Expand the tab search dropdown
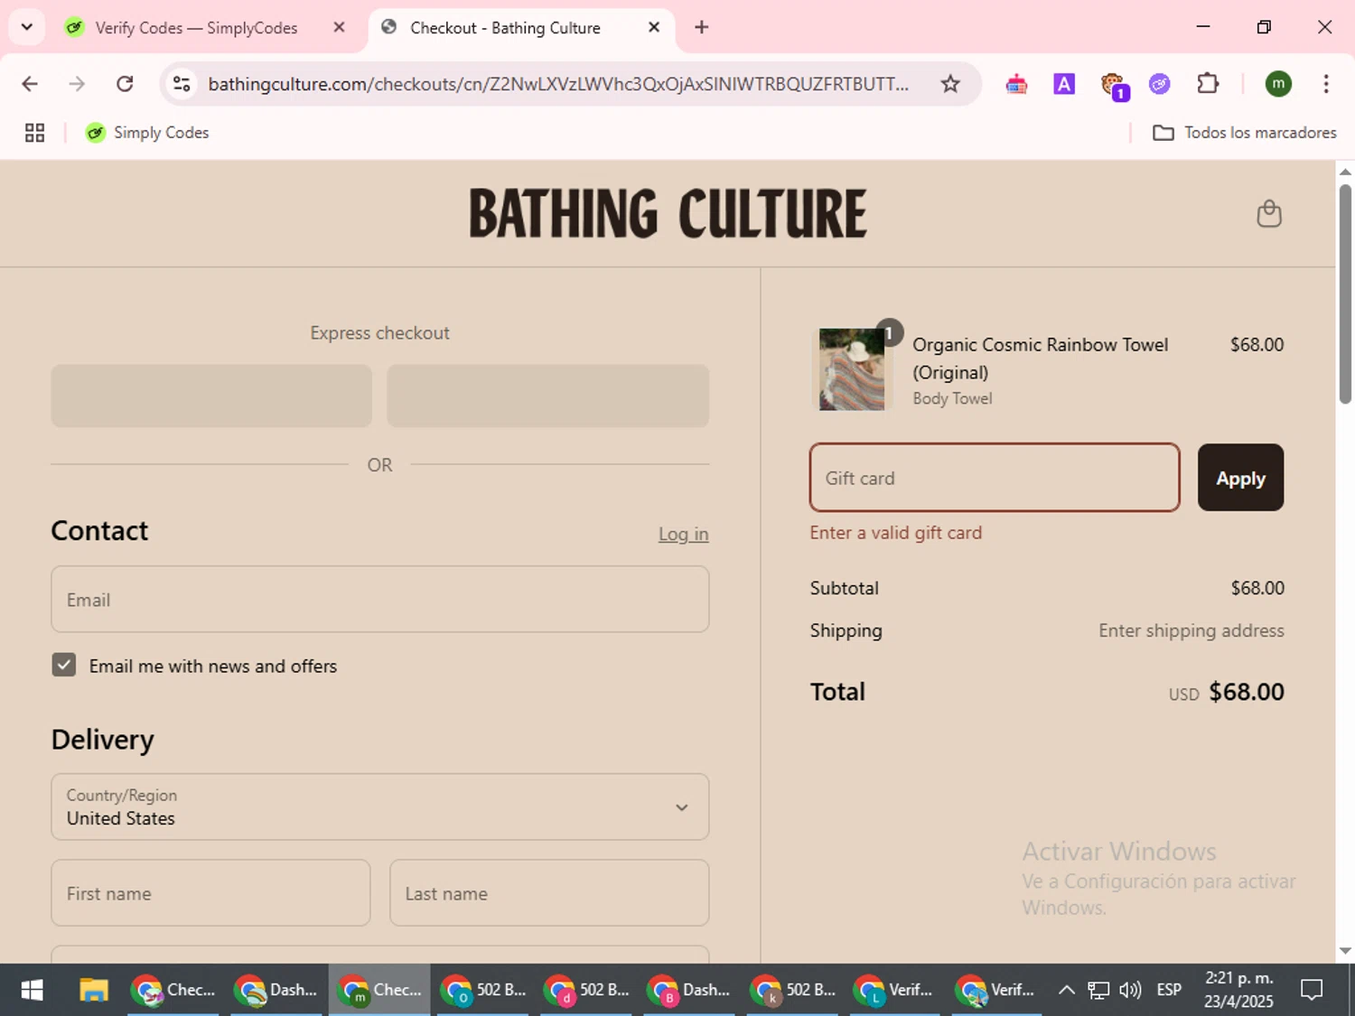This screenshot has width=1355, height=1016. click(x=27, y=27)
